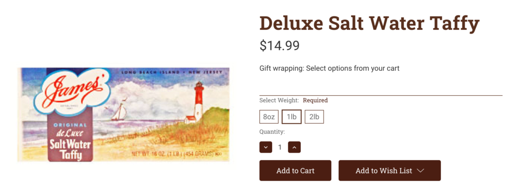Click the Deluxe Salt Water Taffy title
Screen dimensions: 513x187
[x=369, y=24]
